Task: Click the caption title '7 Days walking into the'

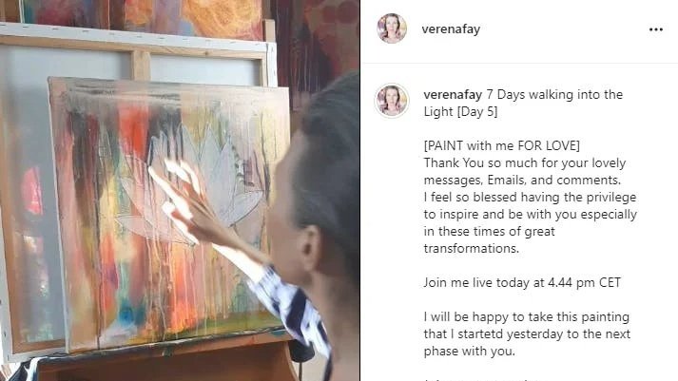Action: 554,95
